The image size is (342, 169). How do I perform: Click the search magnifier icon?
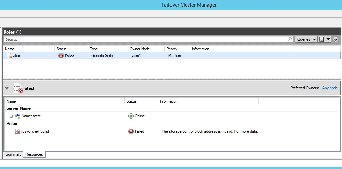tap(290, 39)
